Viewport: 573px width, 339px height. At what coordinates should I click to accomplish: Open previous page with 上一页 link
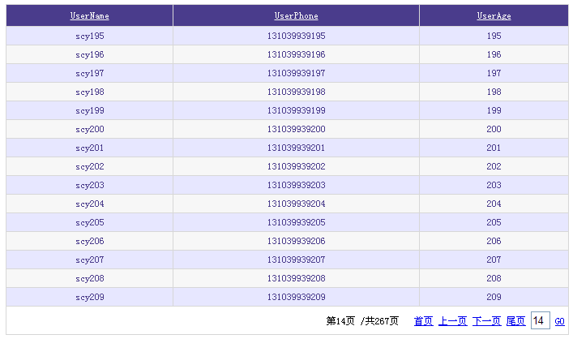(x=453, y=321)
